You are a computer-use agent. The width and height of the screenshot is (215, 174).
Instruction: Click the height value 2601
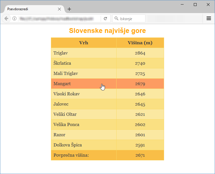[x=140, y=135]
